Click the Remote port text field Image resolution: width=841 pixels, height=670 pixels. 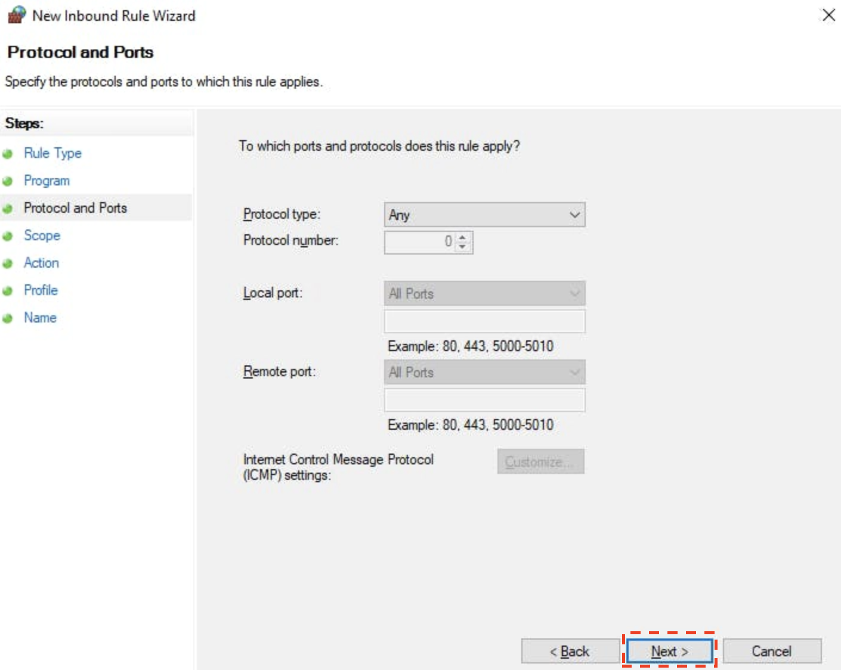(484, 400)
